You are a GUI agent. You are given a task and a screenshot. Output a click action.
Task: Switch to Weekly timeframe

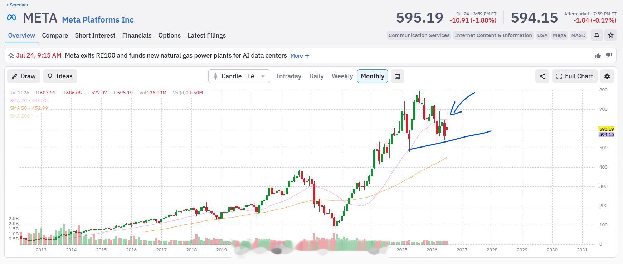coord(342,76)
